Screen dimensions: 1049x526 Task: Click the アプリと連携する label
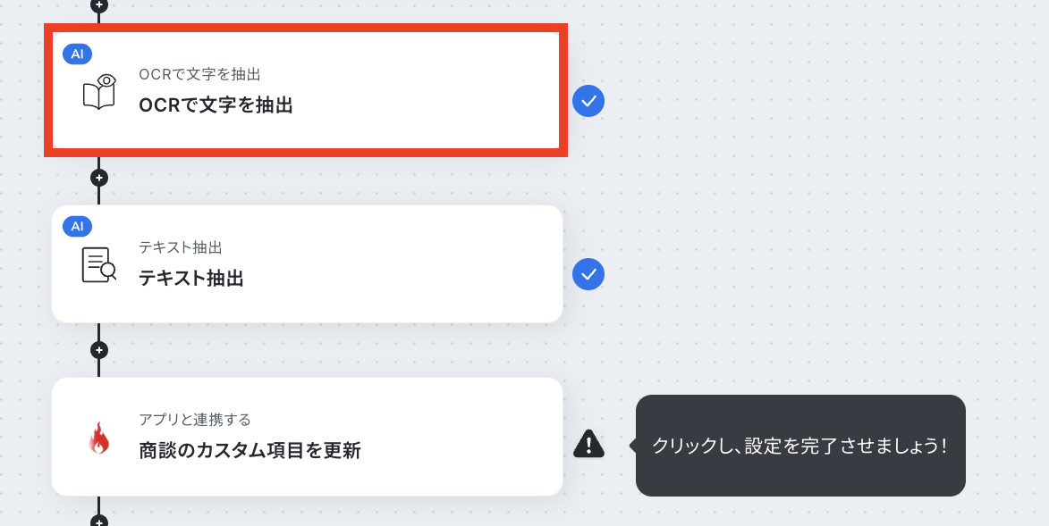[x=195, y=420]
